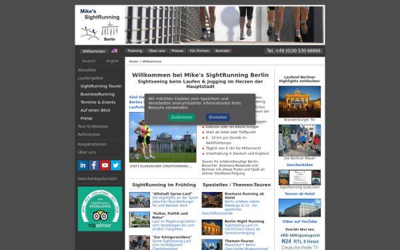Open the LinkedIn social icon
Image resolution: width=400 pixels, height=250 pixels.
pyautogui.click(x=83, y=165)
